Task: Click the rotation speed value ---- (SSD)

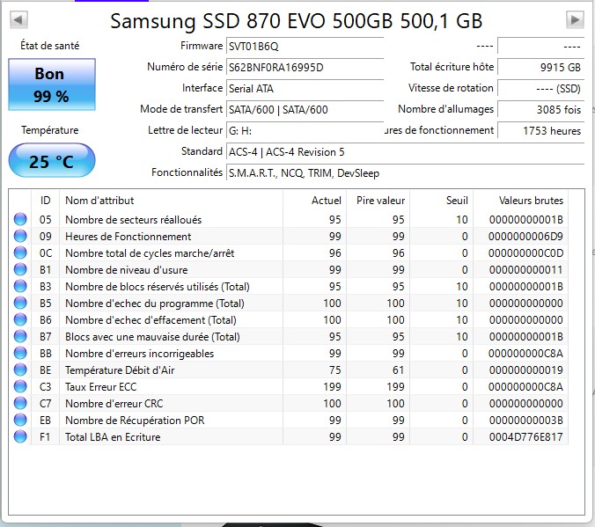Action: (x=540, y=89)
